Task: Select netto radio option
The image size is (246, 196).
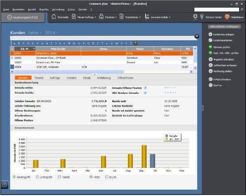Action: pyautogui.click(x=91, y=177)
